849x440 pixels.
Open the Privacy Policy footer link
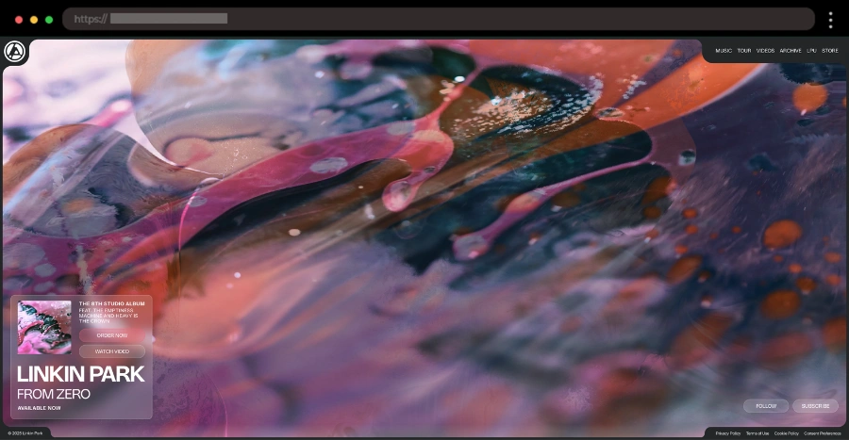coord(728,433)
